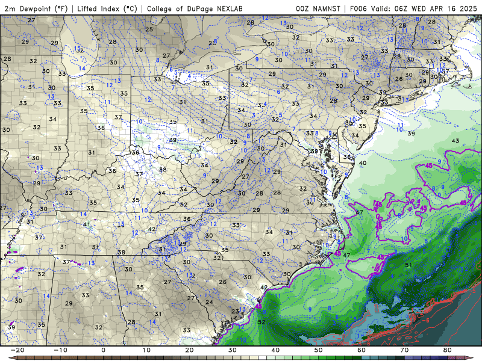Click the "-20" label on the color scale
482x361 pixels.
coord(17,350)
